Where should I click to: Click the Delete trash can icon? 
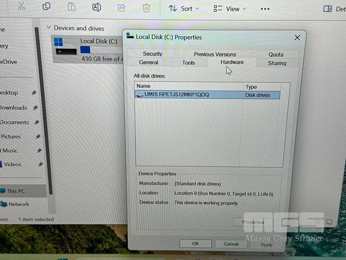[146, 8]
